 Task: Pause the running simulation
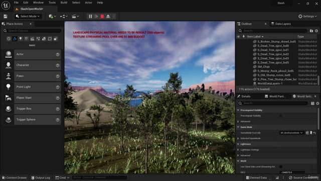[x=90, y=16]
